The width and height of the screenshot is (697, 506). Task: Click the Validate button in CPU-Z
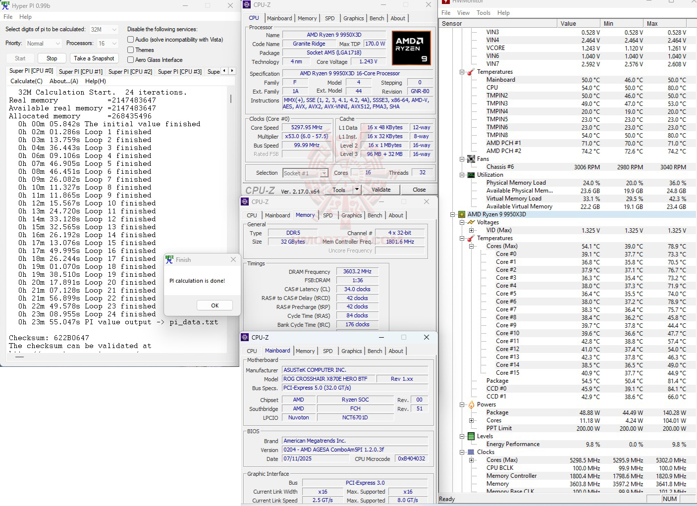pos(381,190)
